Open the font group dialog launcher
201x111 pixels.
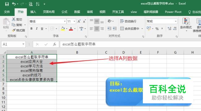tap(86, 37)
